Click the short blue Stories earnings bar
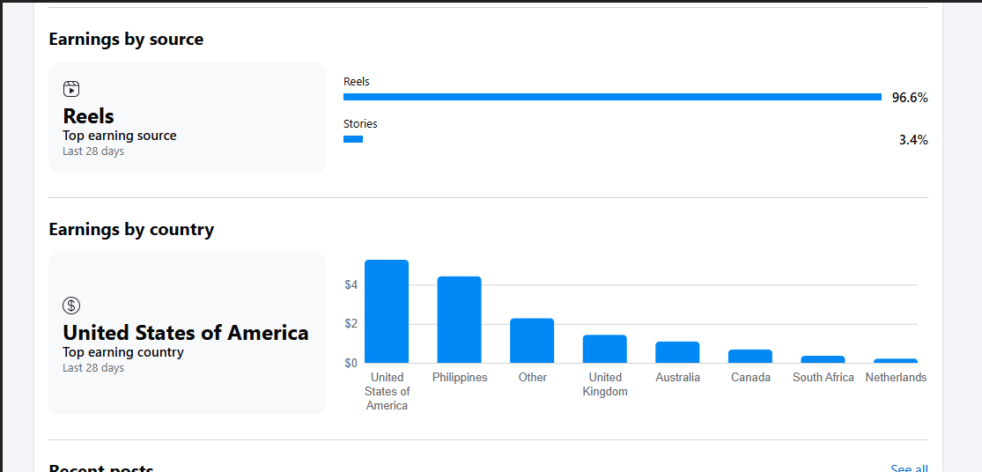982x472 pixels. (x=353, y=139)
